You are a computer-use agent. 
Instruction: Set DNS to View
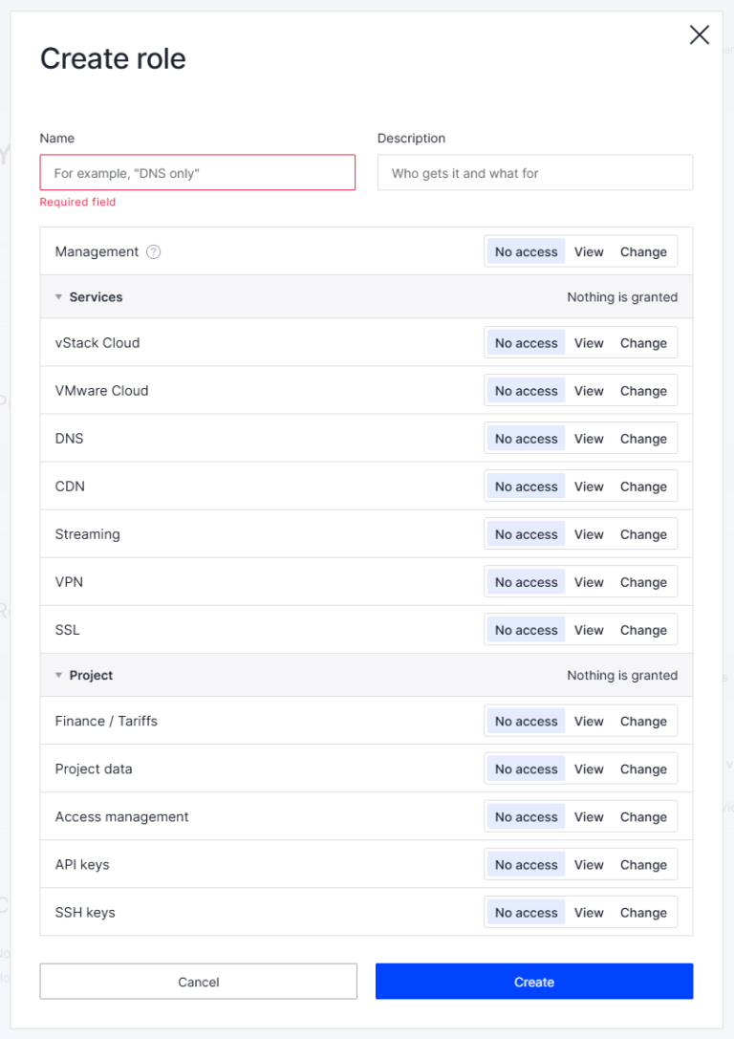coord(589,439)
